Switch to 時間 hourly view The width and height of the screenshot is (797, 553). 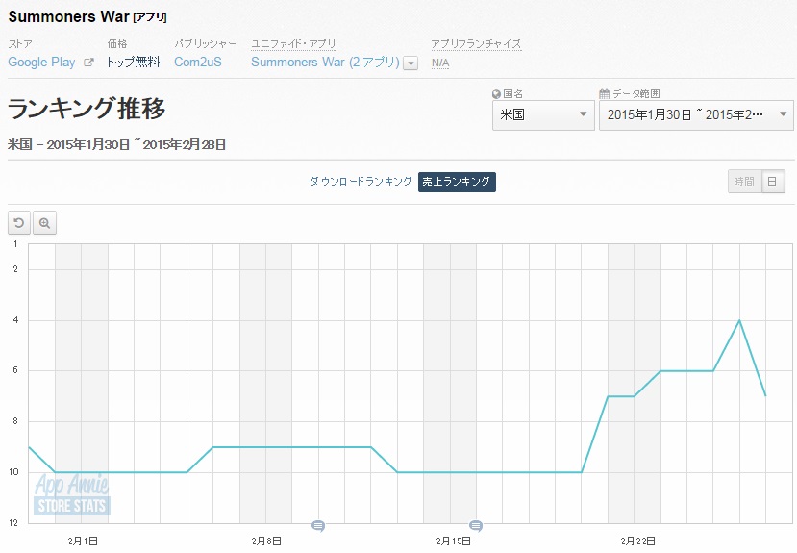coord(745,182)
